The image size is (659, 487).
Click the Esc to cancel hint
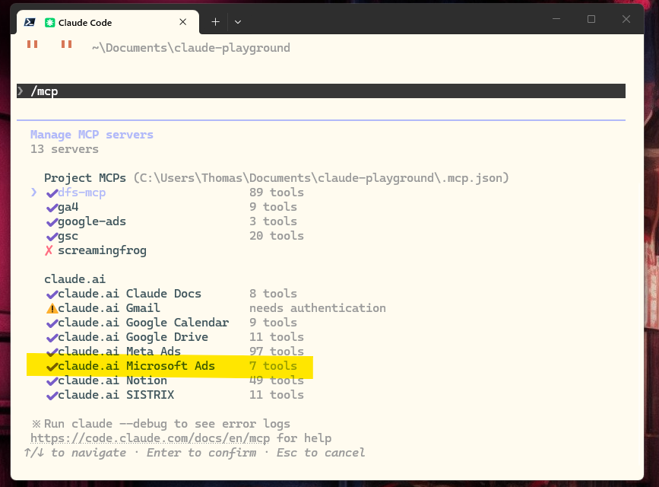click(321, 453)
